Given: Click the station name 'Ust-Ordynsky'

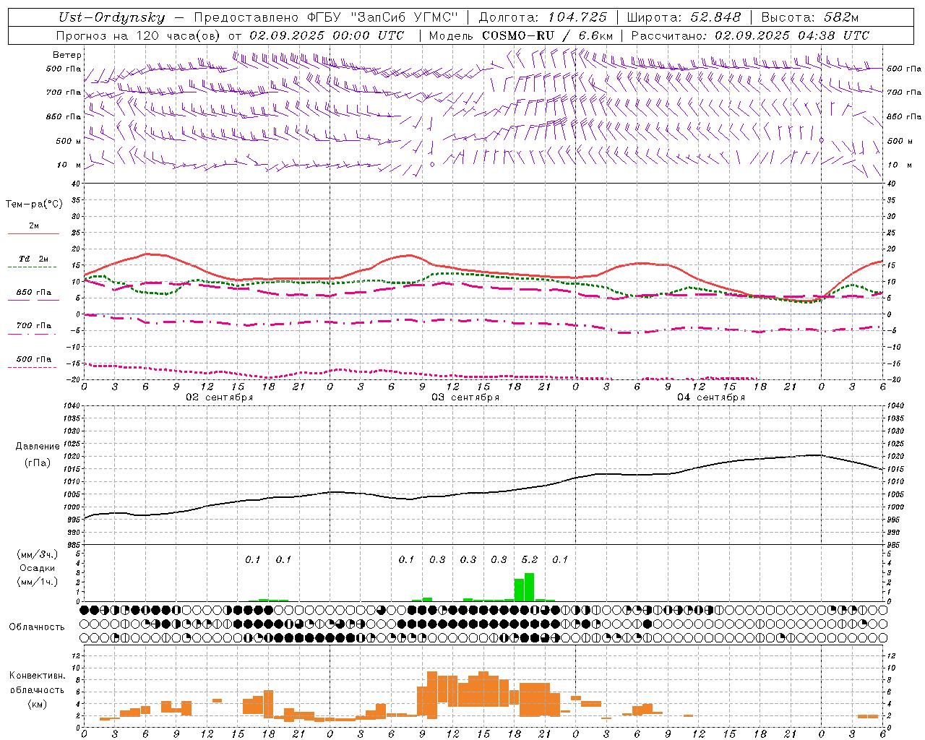Looking at the screenshot, I should pos(112,17).
